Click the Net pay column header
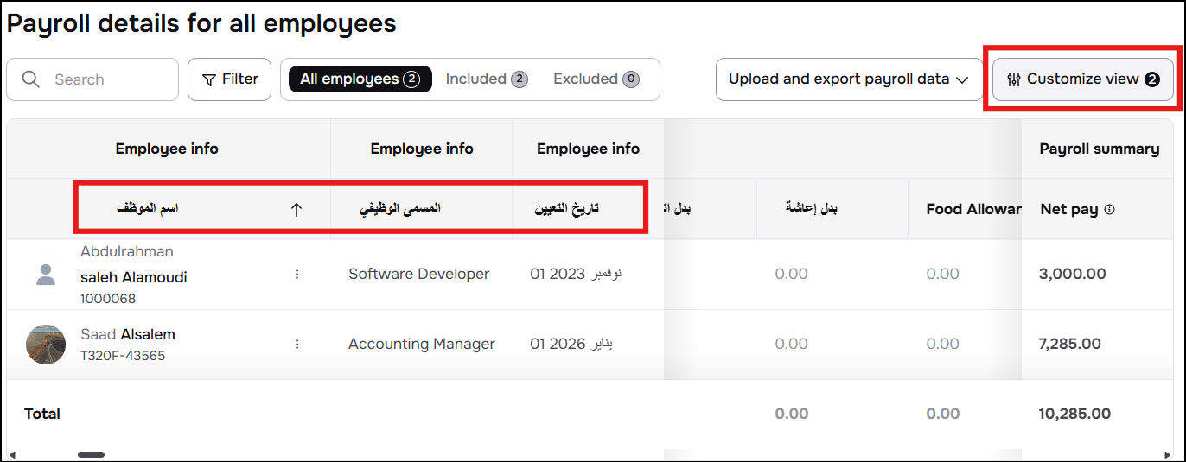Screen dimensions: 1186x462 click(x=1069, y=209)
